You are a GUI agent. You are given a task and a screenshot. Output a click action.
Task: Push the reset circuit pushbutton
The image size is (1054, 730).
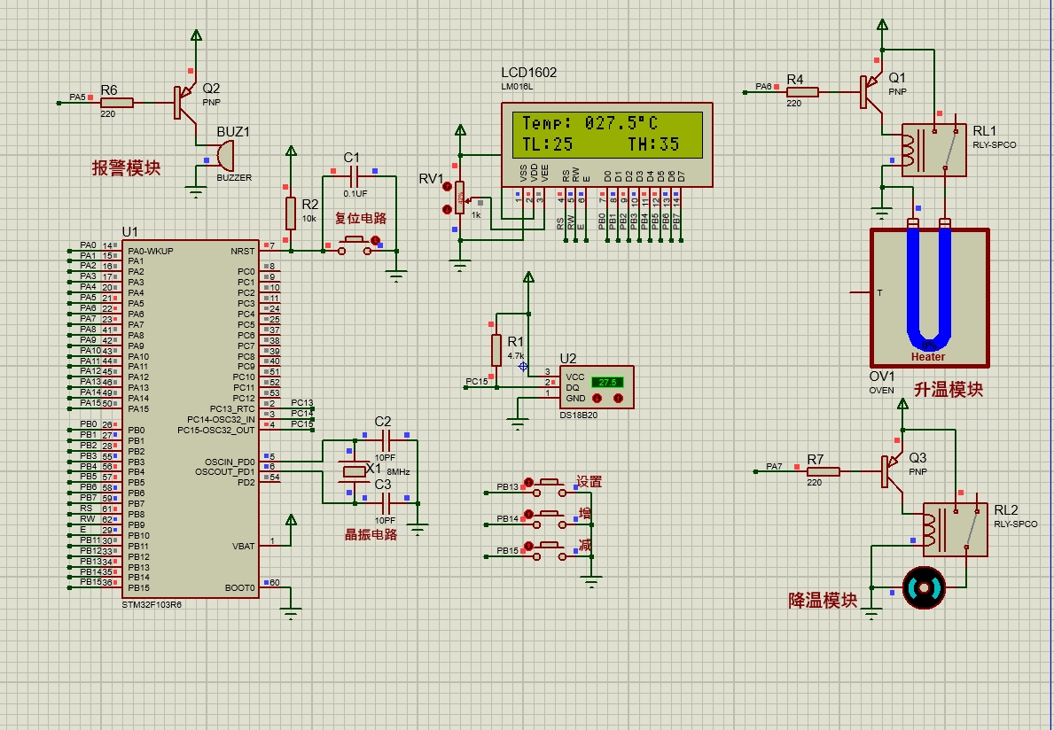pyautogui.click(x=355, y=245)
